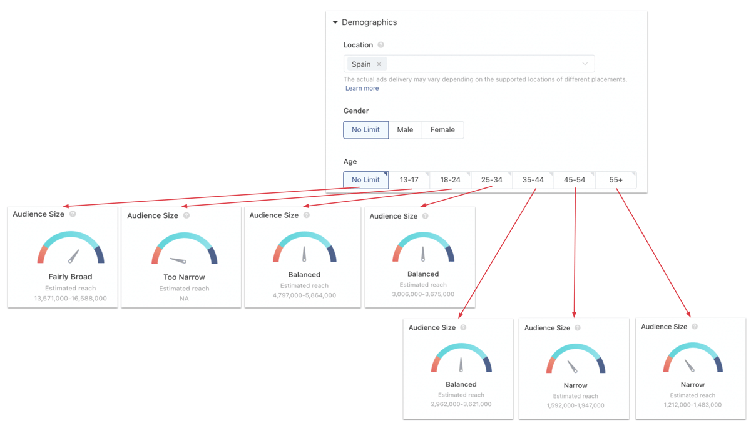Click help icon on 4,797,000 reach card
This screenshot has width=751, height=426.
[307, 215]
